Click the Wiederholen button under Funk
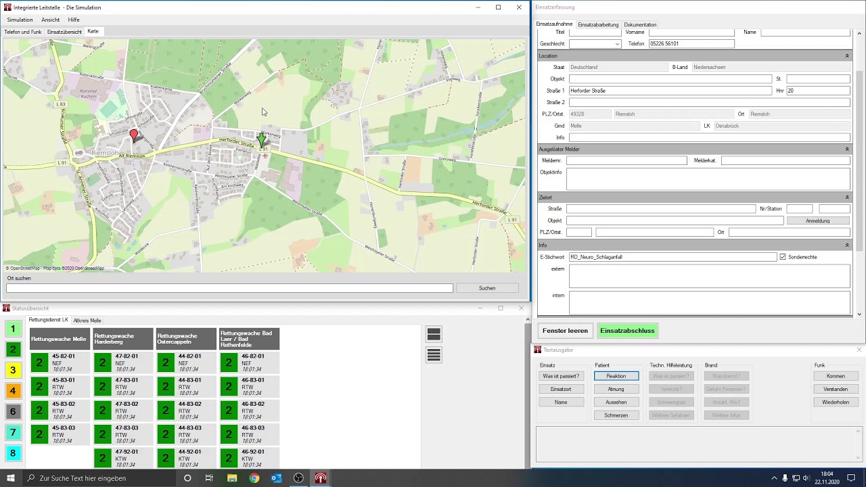The height and width of the screenshot is (487, 866). (836, 402)
